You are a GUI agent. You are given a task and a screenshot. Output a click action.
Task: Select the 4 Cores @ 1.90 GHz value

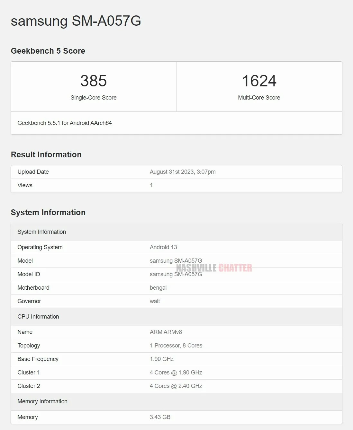click(176, 373)
